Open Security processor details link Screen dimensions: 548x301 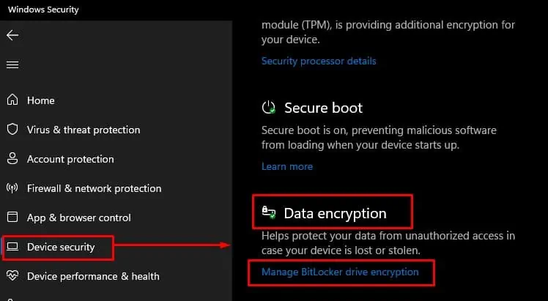click(x=319, y=61)
